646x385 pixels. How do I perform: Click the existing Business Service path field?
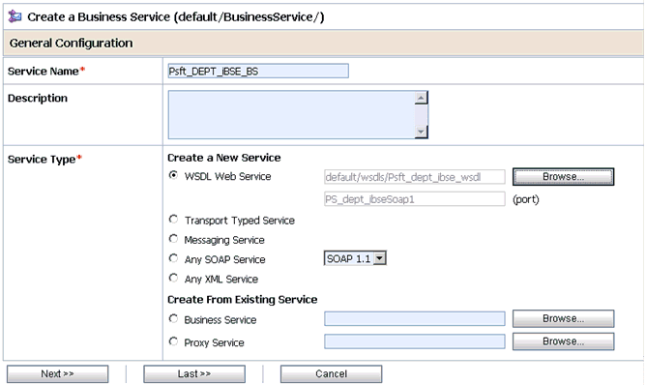pyautogui.click(x=415, y=318)
